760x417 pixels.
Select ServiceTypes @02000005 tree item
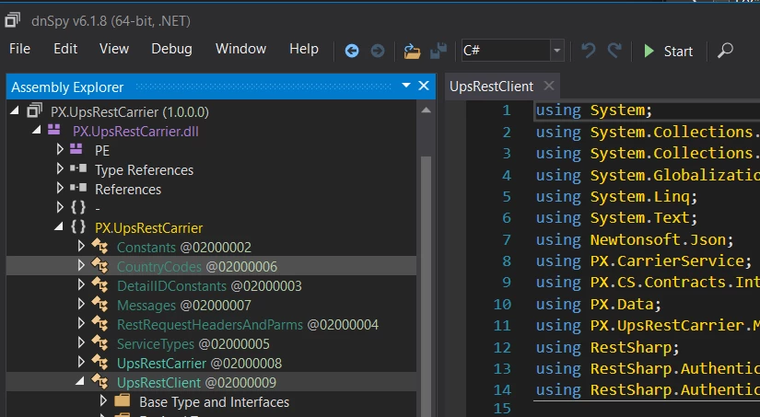pyautogui.click(x=193, y=344)
